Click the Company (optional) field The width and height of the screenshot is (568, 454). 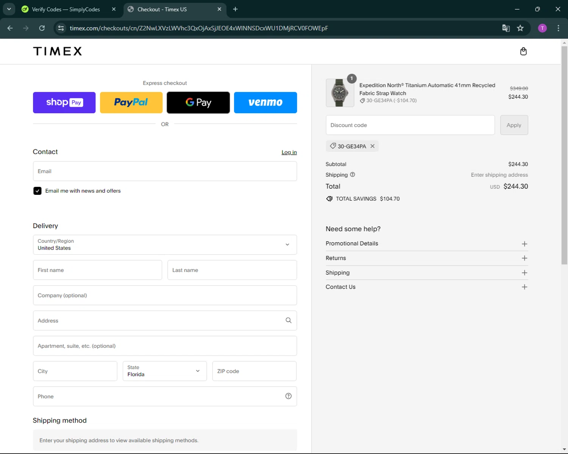click(165, 295)
